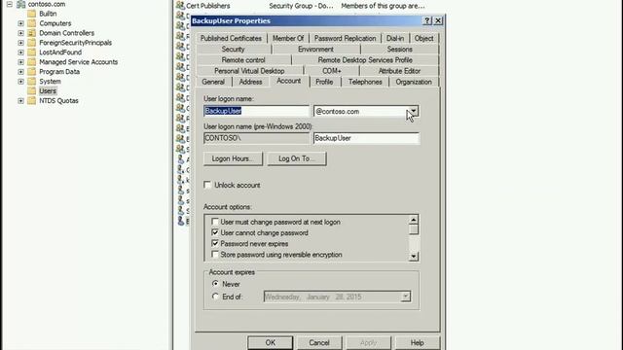Viewport: 623px width, 350px height.
Task: Open the Member Of tab
Action: click(288, 39)
